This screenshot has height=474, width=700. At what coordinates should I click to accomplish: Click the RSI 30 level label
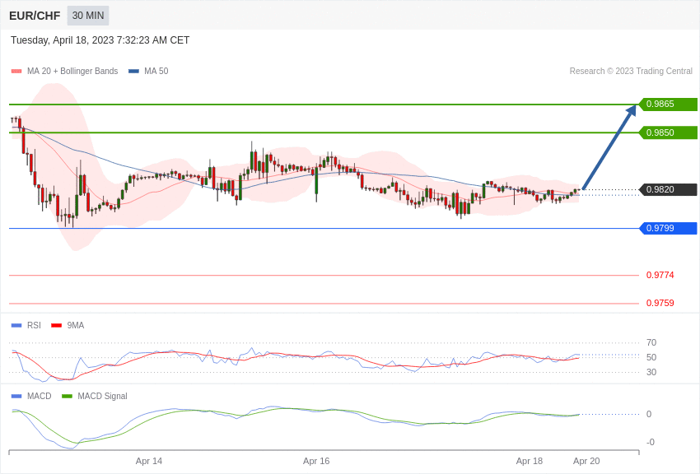pos(651,372)
